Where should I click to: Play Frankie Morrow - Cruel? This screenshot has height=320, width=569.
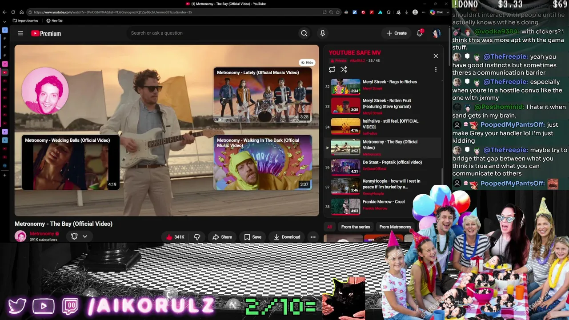tap(382, 206)
